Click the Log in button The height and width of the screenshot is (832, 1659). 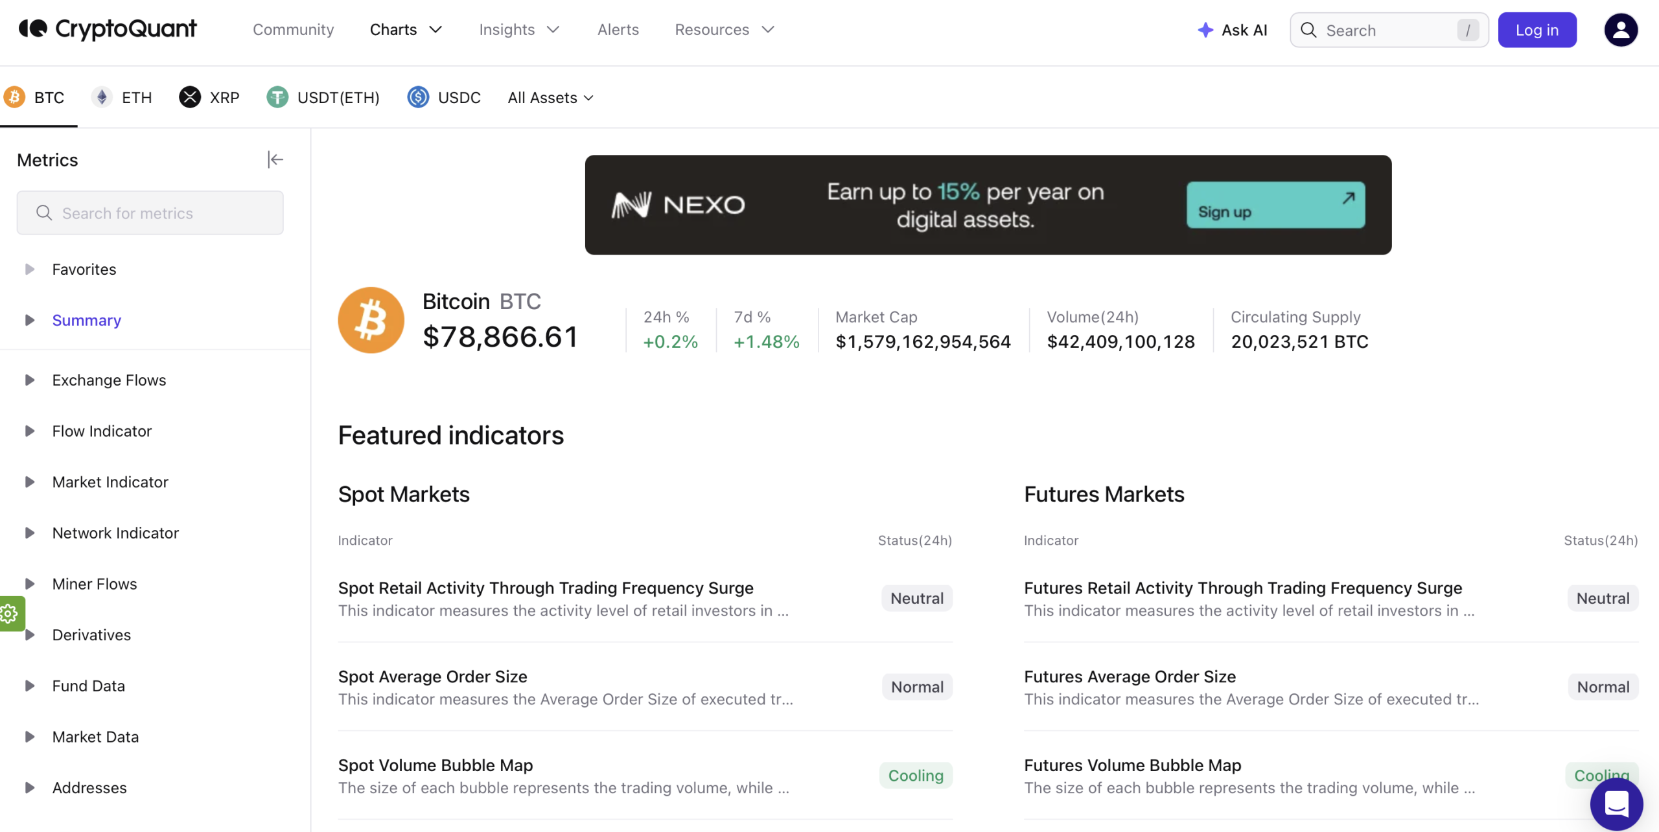[x=1537, y=30]
